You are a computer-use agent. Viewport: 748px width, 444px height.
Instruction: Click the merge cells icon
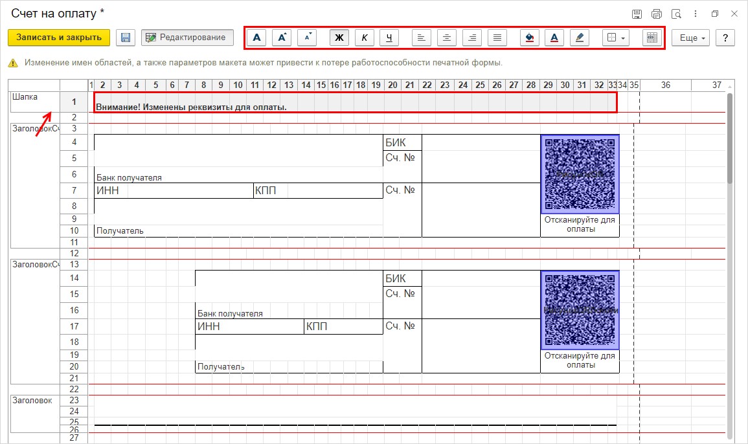[x=652, y=38]
